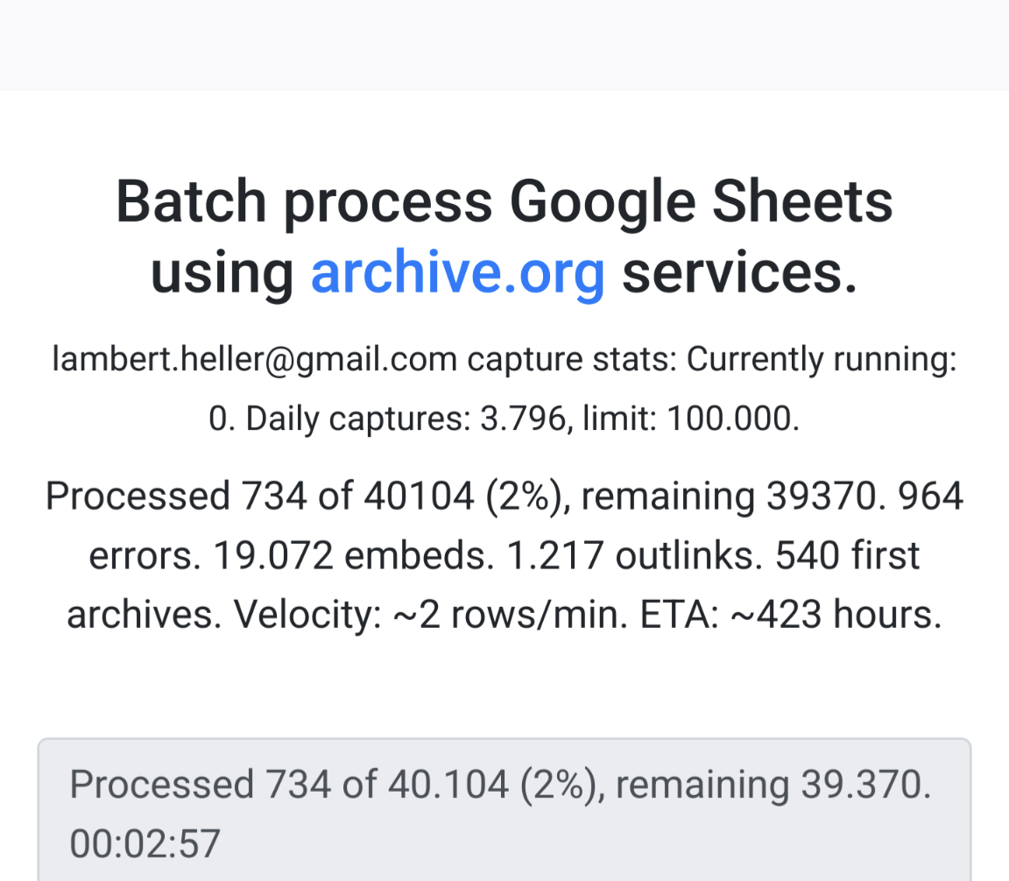Click the "Currently running:" capture stats text

821,360
